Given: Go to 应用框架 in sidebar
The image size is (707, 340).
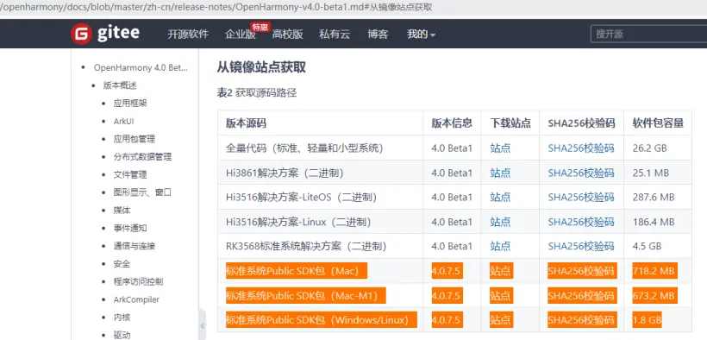Looking at the screenshot, I should tap(130, 104).
